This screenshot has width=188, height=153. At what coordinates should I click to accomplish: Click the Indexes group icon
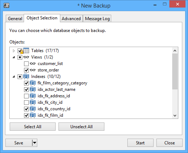26,76
